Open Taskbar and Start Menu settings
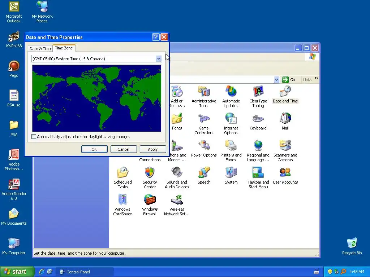Image resolution: width=370 pixels, height=277 pixels. click(258, 178)
